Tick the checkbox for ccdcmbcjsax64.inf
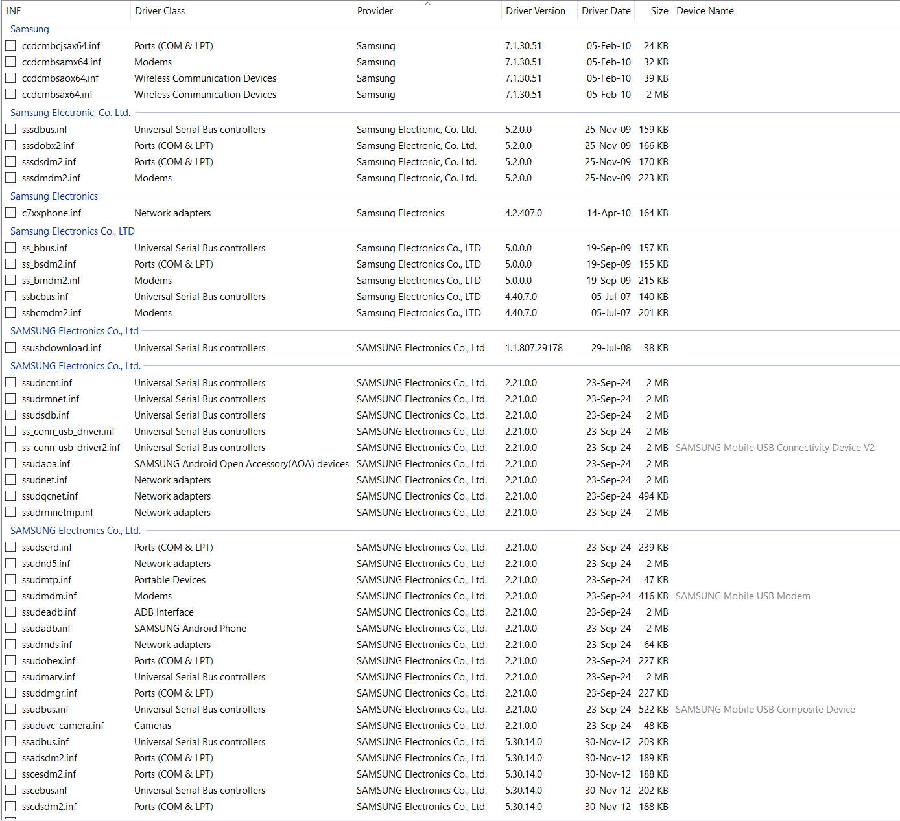This screenshot has width=900, height=821. [x=10, y=45]
